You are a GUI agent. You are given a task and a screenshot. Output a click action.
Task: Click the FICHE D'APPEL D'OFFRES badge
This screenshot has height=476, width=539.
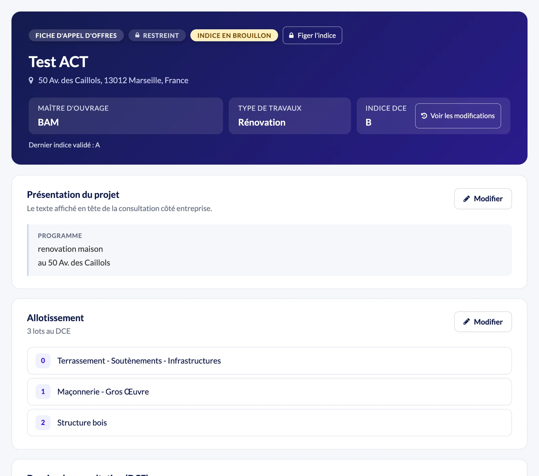[76, 35]
